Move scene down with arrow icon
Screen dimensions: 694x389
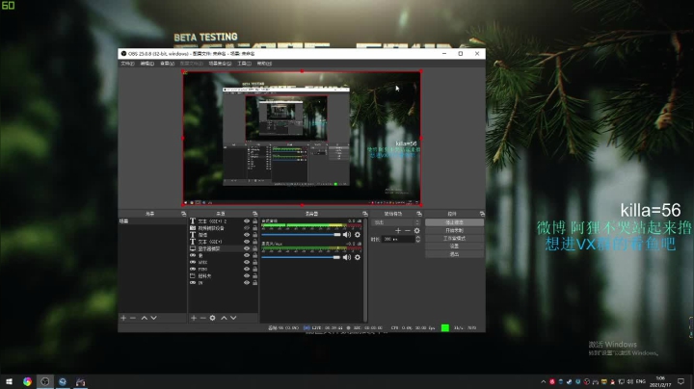(153, 318)
